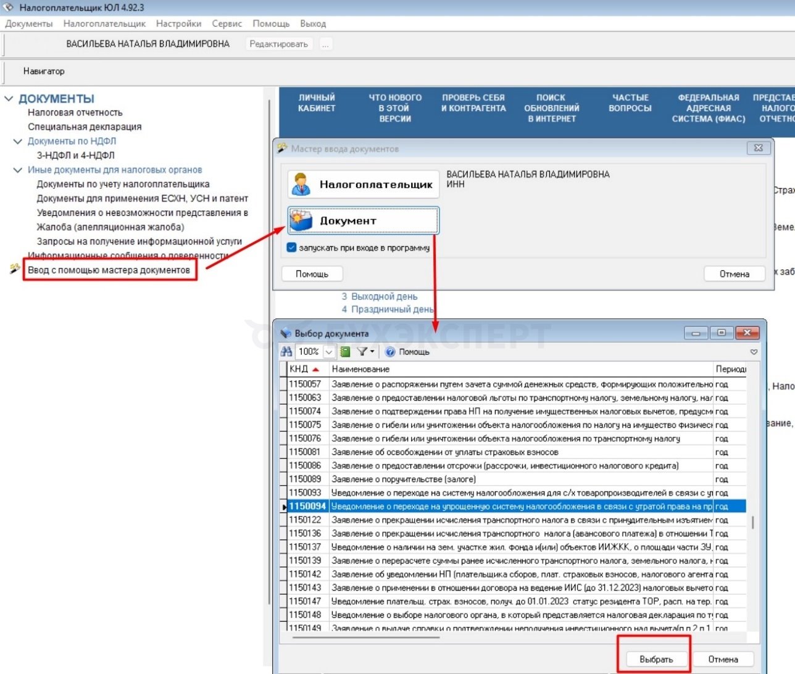Collapse the Документы по НДФЛ node

pyautogui.click(x=18, y=141)
